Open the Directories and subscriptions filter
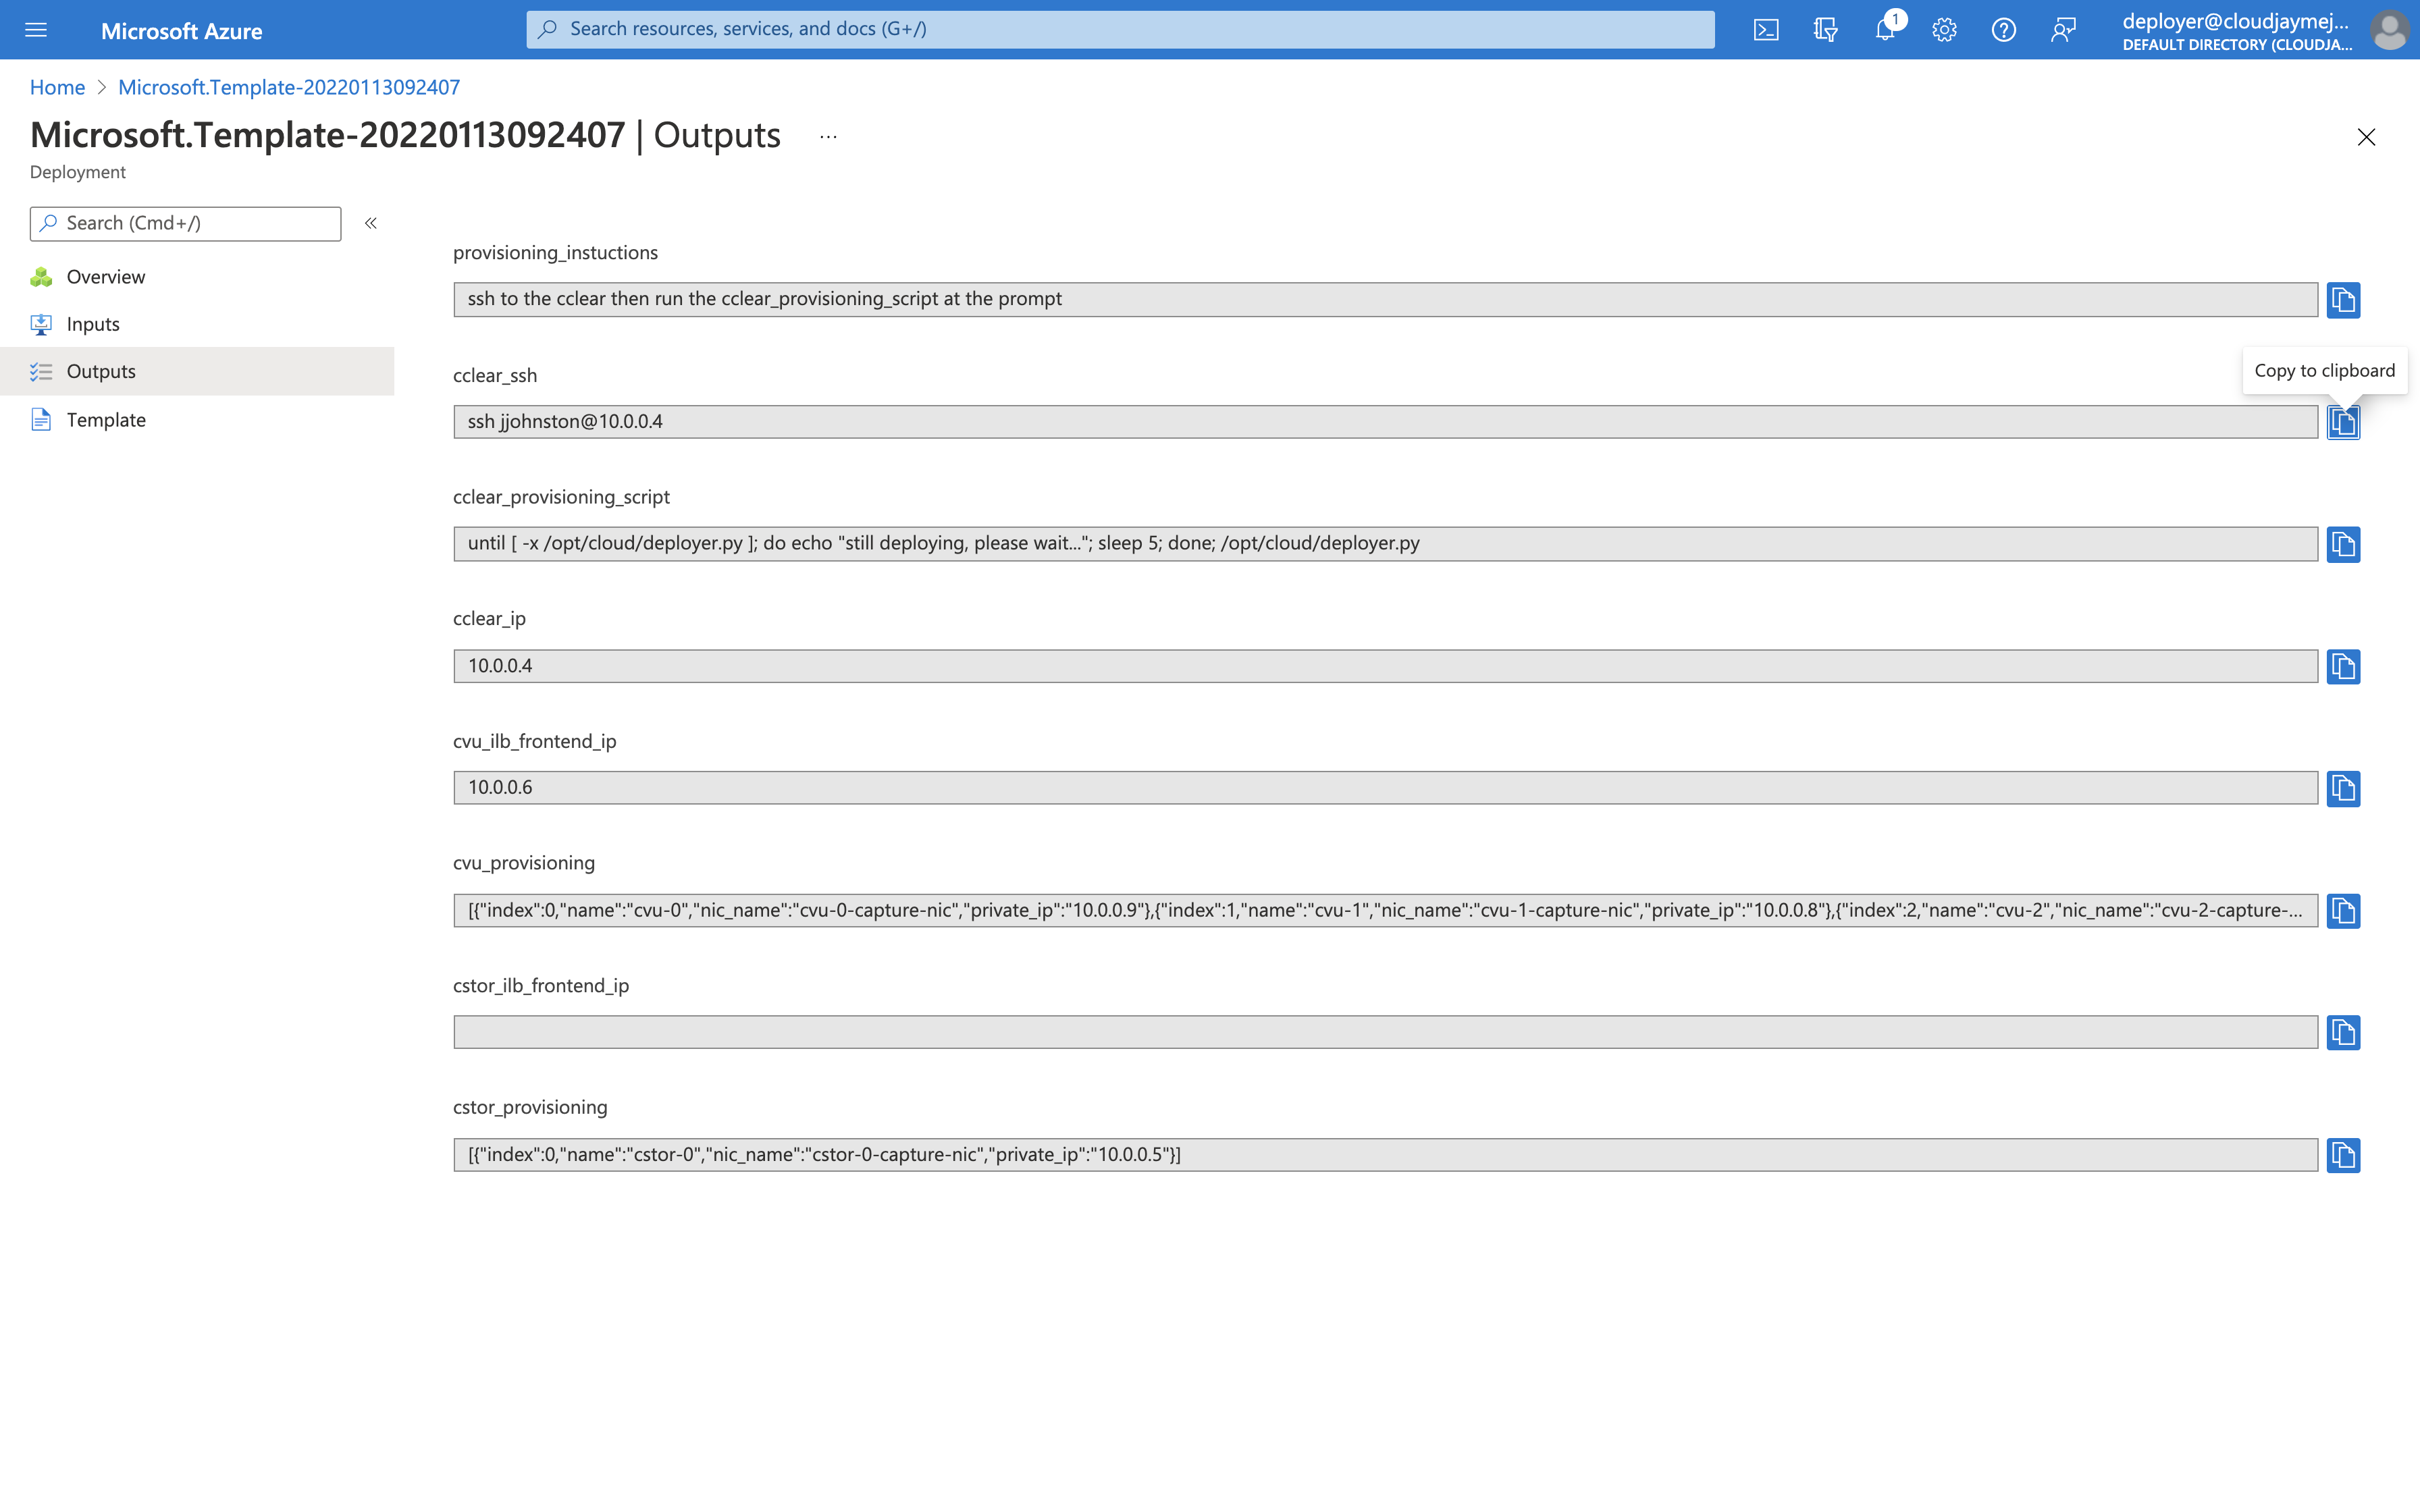Image resolution: width=2420 pixels, height=1512 pixels. pyautogui.click(x=1825, y=30)
